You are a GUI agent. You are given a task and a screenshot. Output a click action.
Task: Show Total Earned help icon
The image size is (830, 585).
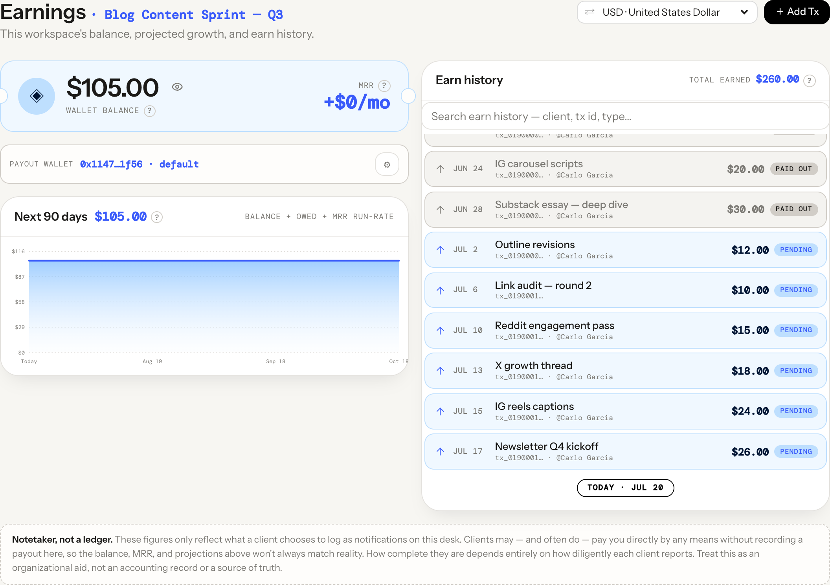pyautogui.click(x=809, y=80)
